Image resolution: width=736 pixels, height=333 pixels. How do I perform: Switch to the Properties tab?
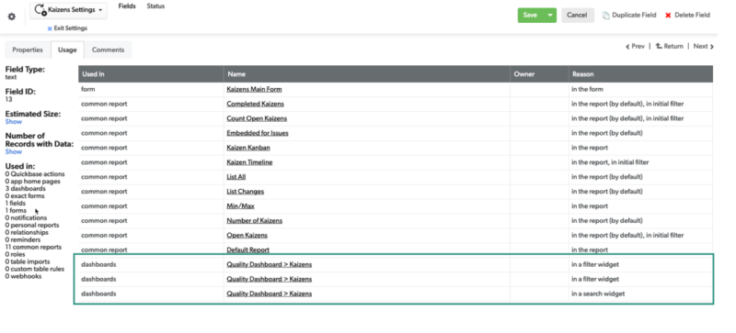click(28, 50)
